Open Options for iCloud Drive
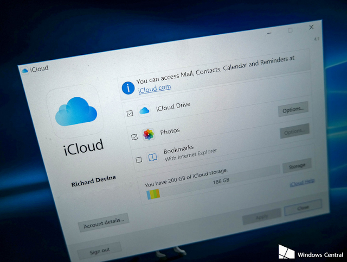Image resolution: width=347 pixels, height=262 pixels. coord(293,109)
